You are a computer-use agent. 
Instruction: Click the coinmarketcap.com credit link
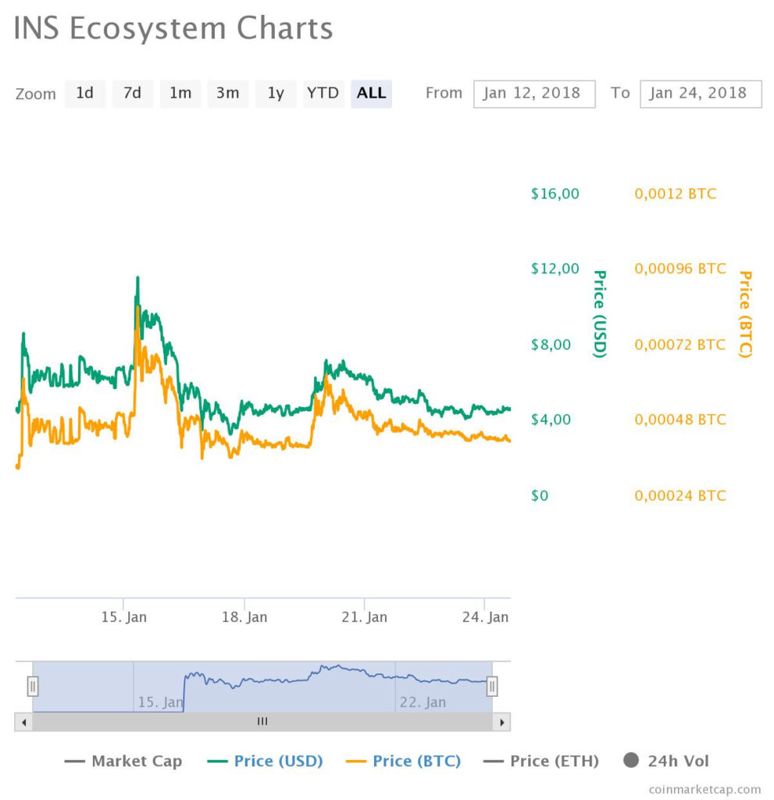pyautogui.click(x=704, y=789)
